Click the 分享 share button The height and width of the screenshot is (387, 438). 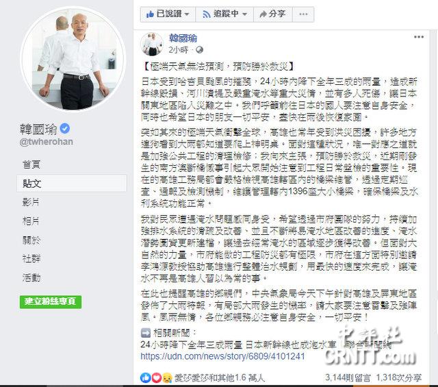pos(273,14)
